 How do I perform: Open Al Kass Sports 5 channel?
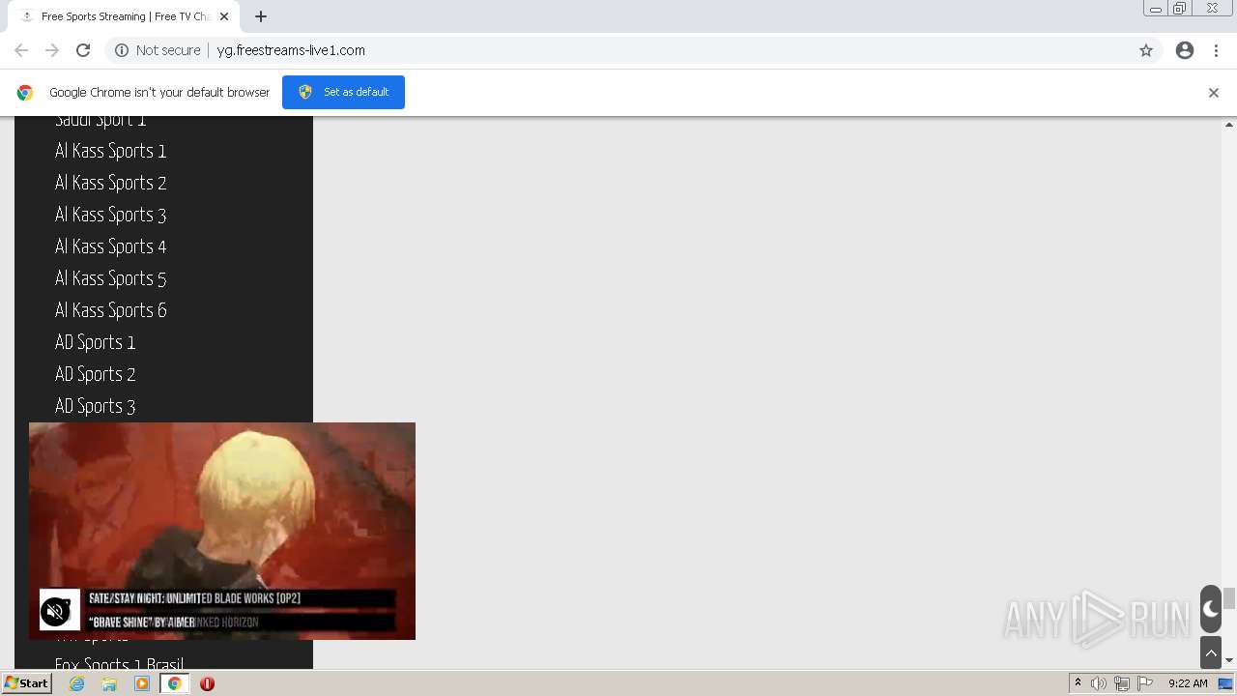pos(111,278)
